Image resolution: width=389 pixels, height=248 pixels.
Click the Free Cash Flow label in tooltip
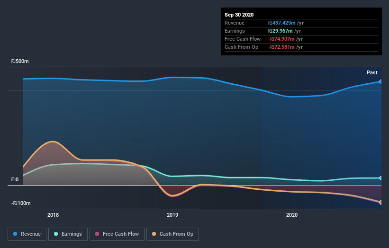pyautogui.click(x=243, y=39)
